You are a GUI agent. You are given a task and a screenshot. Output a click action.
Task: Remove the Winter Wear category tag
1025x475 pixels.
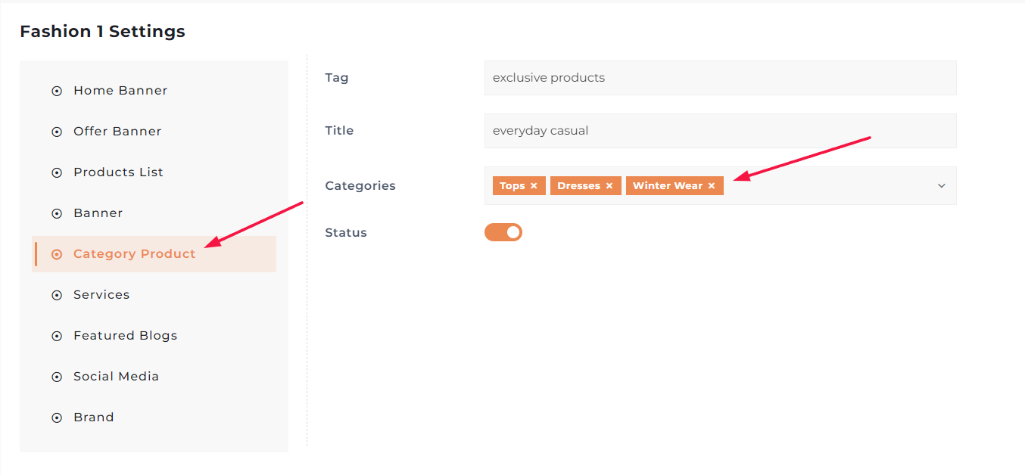coord(712,186)
